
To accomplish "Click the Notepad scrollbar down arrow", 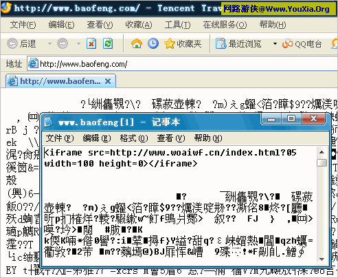I will click(x=322, y=259).
